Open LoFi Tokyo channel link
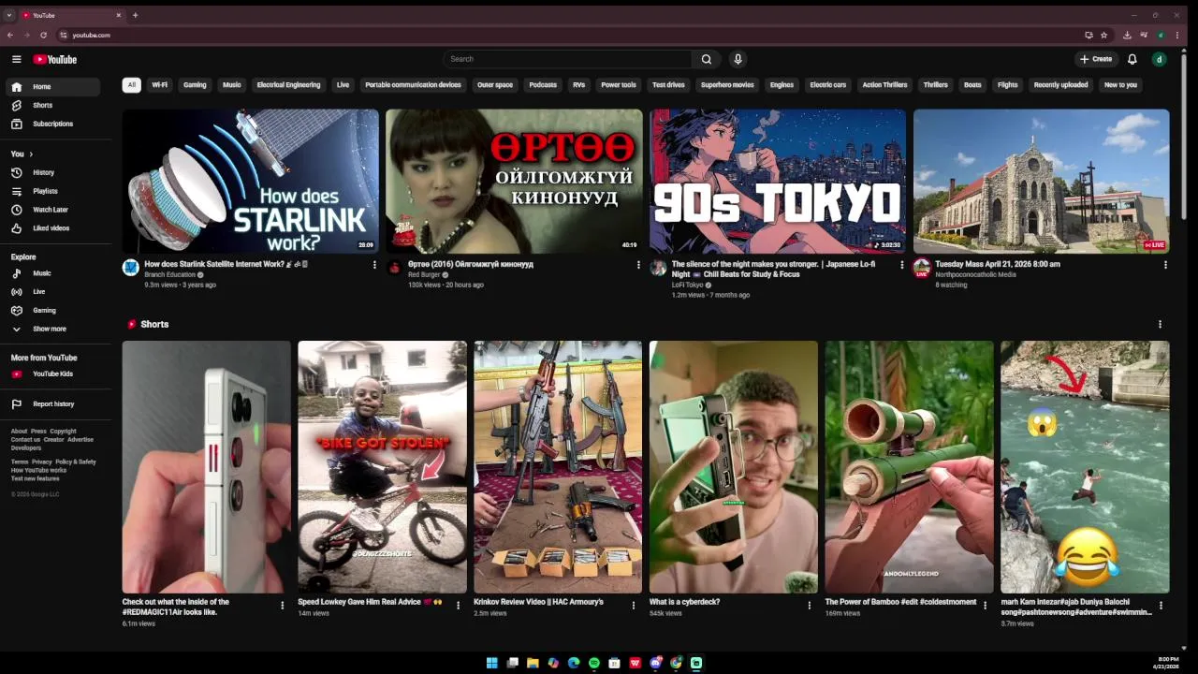Screen dimensions: 1198x674 (x=687, y=285)
